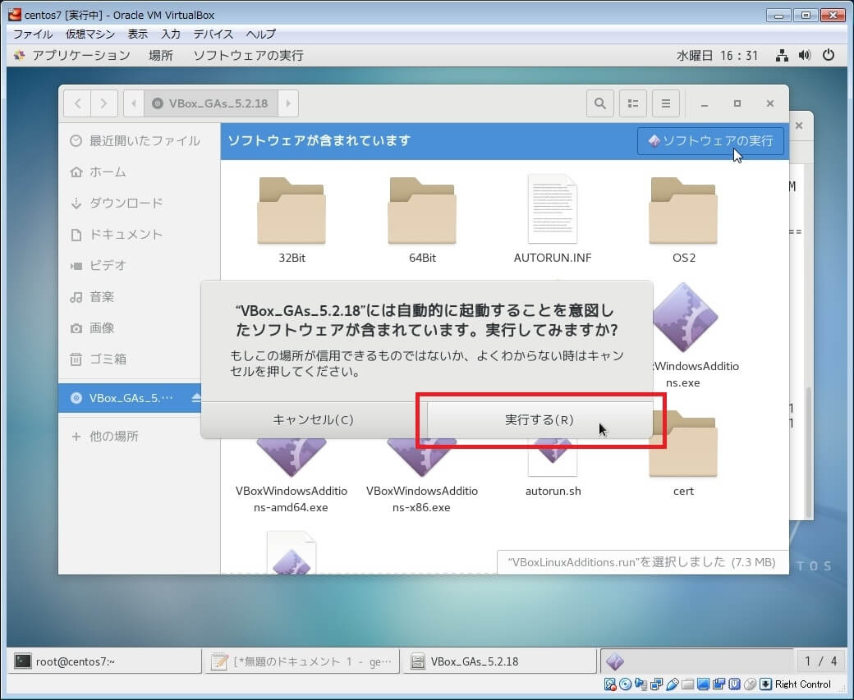Viewport: 854px width, 700px height.
Task: Expand the アプリケーション menu in top panel
Action: point(80,55)
